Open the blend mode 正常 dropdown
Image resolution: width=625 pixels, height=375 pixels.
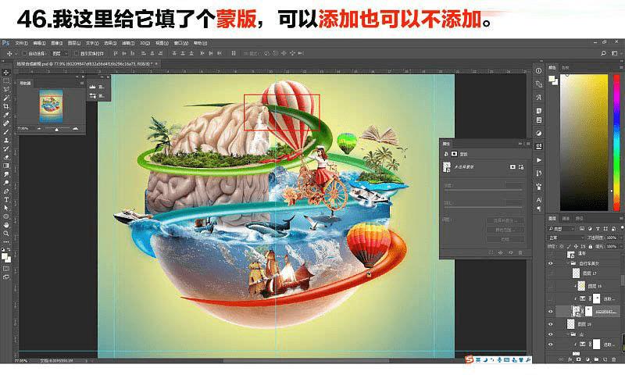click(x=566, y=237)
